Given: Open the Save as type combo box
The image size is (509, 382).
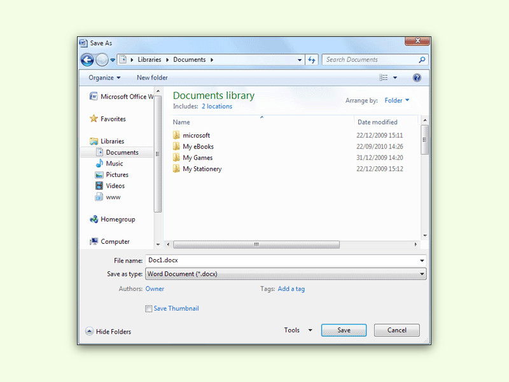Looking at the screenshot, I should click(x=286, y=274).
